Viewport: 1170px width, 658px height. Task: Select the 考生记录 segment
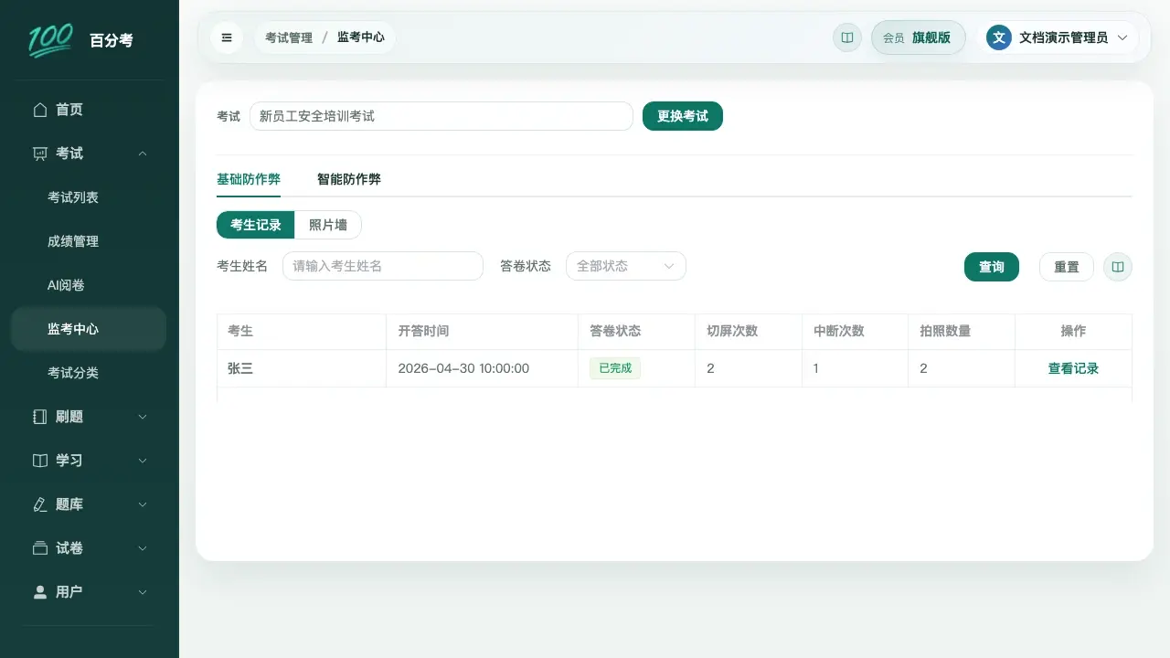pos(256,225)
